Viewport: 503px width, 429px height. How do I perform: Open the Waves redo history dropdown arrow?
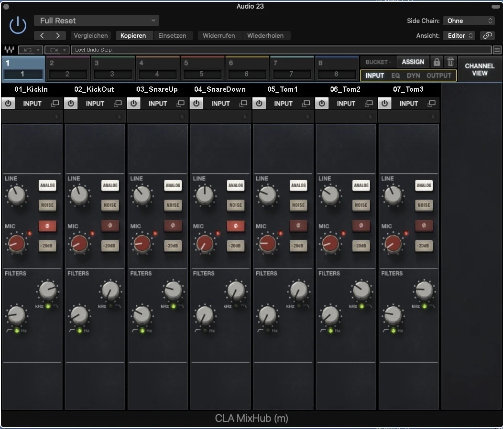click(65, 50)
